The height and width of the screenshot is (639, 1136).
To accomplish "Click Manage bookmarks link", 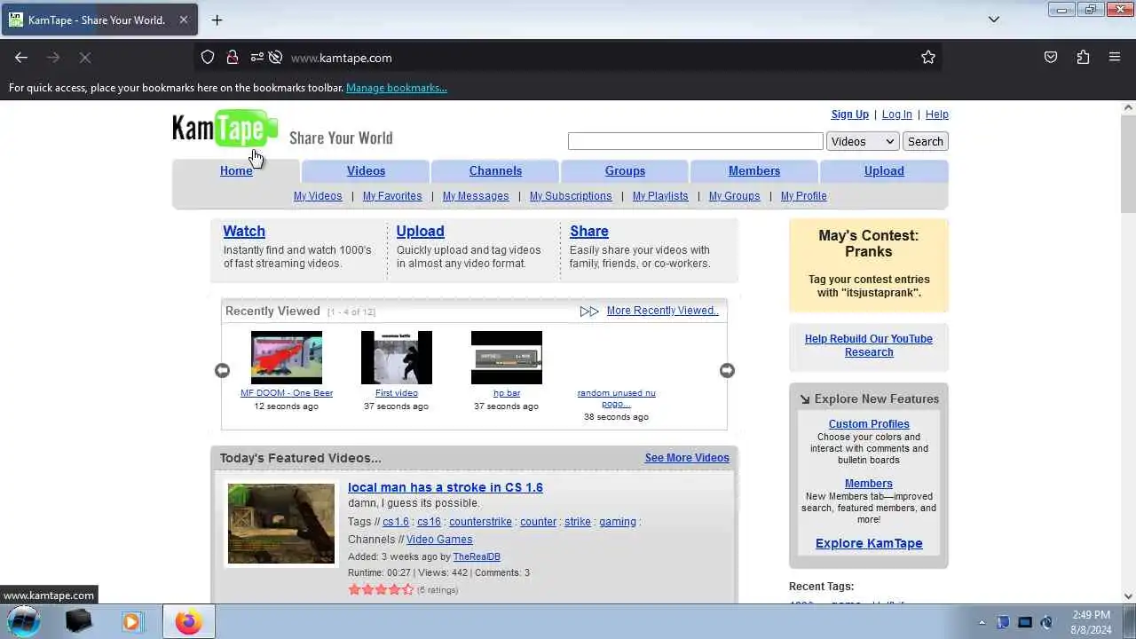I will (397, 88).
